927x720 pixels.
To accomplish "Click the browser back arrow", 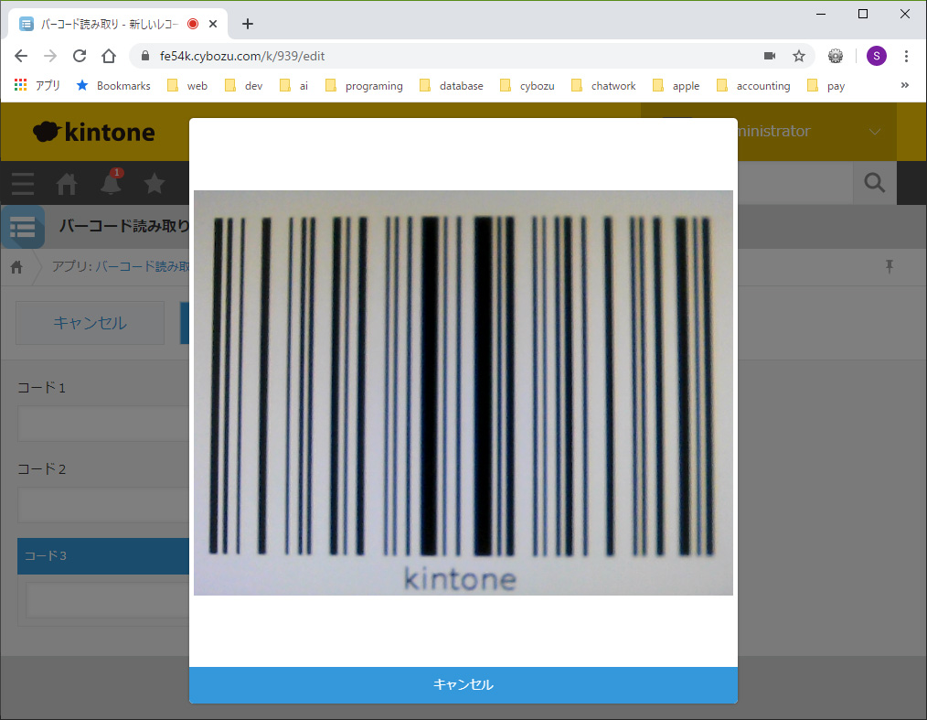I will [x=21, y=56].
